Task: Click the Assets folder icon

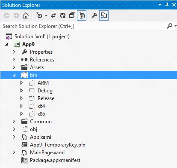Action: (x=24, y=67)
